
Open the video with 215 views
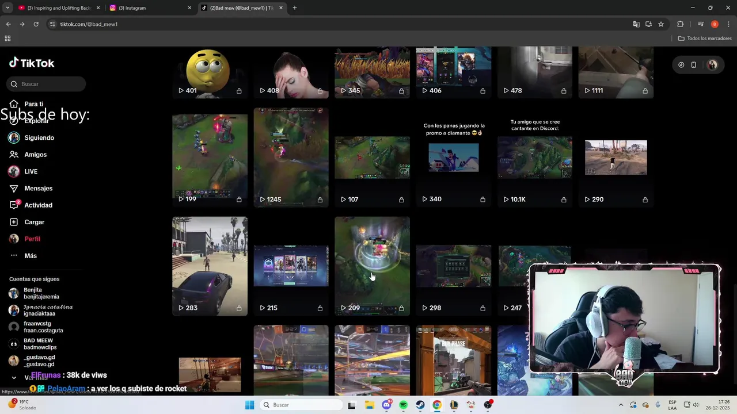pyautogui.click(x=291, y=266)
